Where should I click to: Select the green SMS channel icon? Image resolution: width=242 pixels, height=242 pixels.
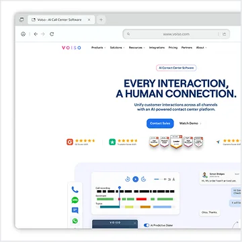pyautogui.click(x=75, y=200)
